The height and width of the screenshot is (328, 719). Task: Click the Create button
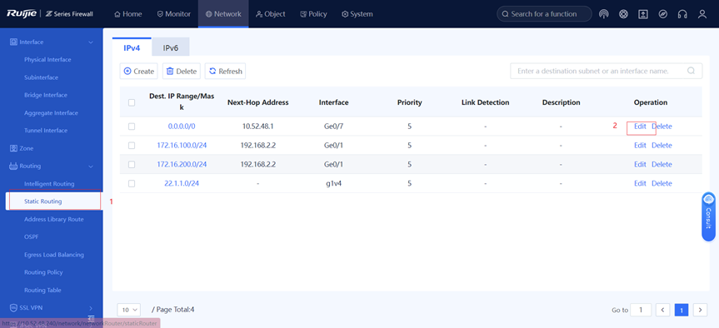(139, 72)
